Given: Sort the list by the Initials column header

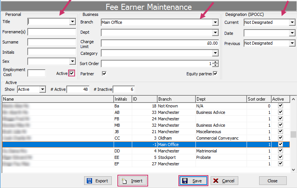Looking at the screenshot, I should (123, 99).
